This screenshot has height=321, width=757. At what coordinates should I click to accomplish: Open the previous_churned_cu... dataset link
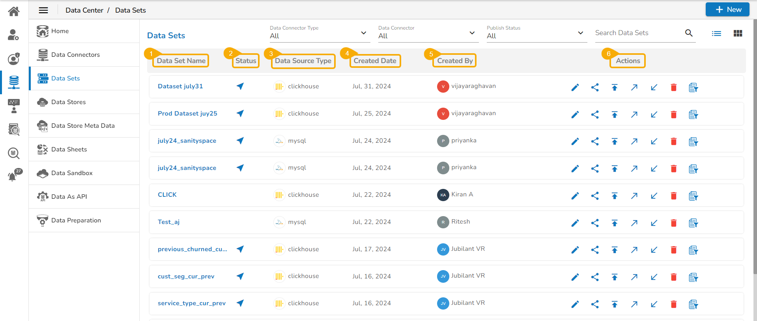[x=192, y=249]
